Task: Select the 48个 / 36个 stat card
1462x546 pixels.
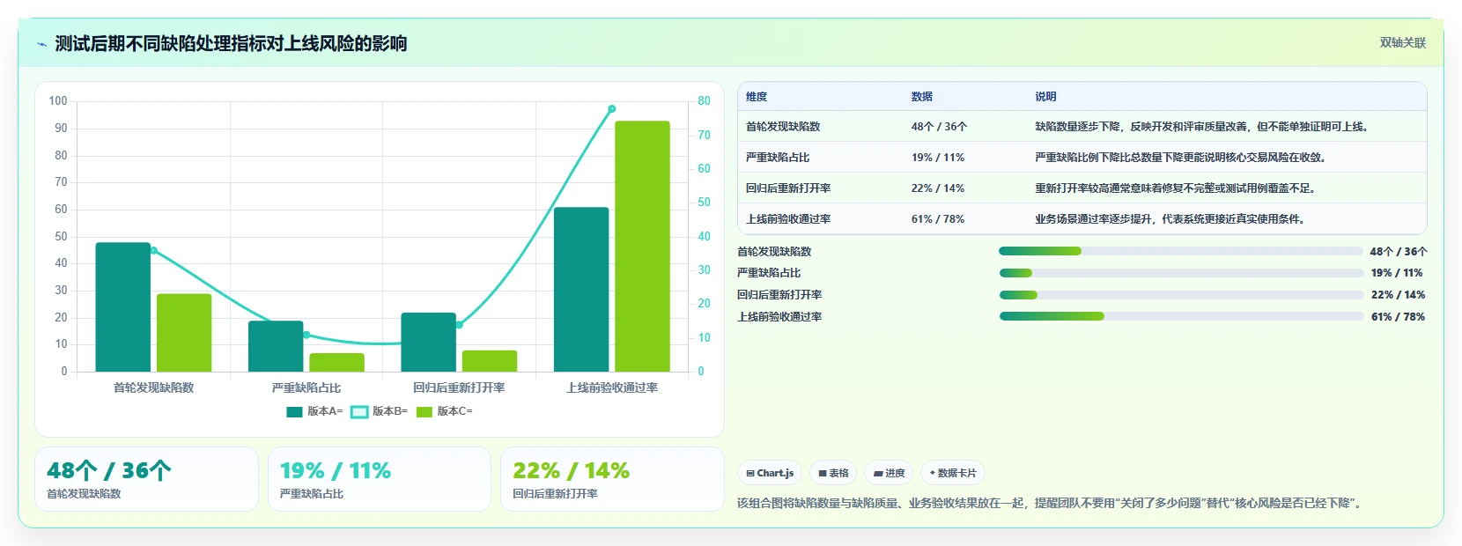Action: coord(146,479)
